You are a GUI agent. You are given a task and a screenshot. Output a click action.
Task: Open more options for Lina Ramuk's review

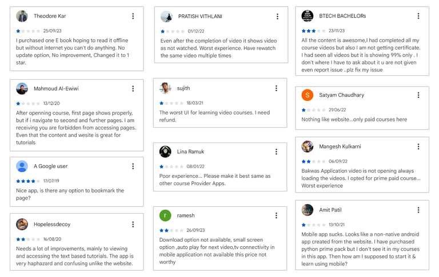[276, 152]
